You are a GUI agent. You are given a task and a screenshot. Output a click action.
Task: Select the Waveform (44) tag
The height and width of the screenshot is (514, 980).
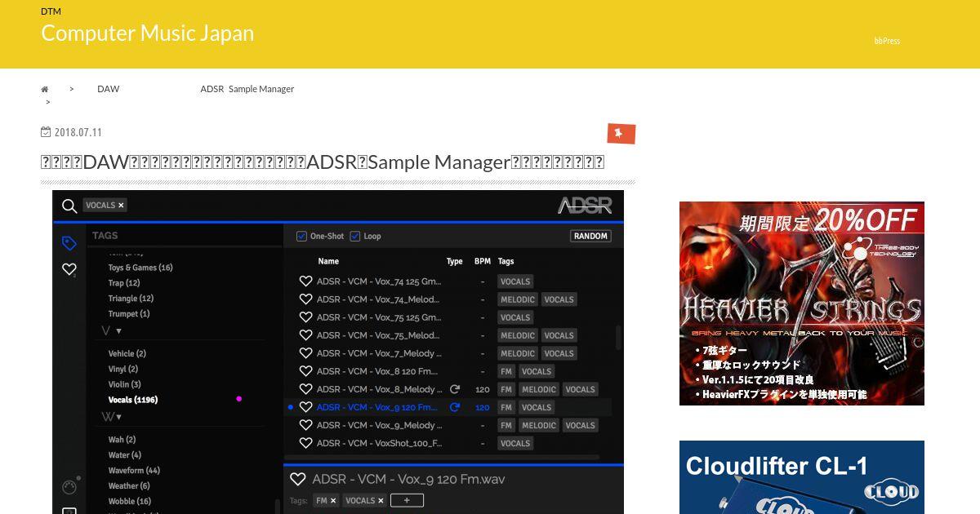tap(134, 471)
